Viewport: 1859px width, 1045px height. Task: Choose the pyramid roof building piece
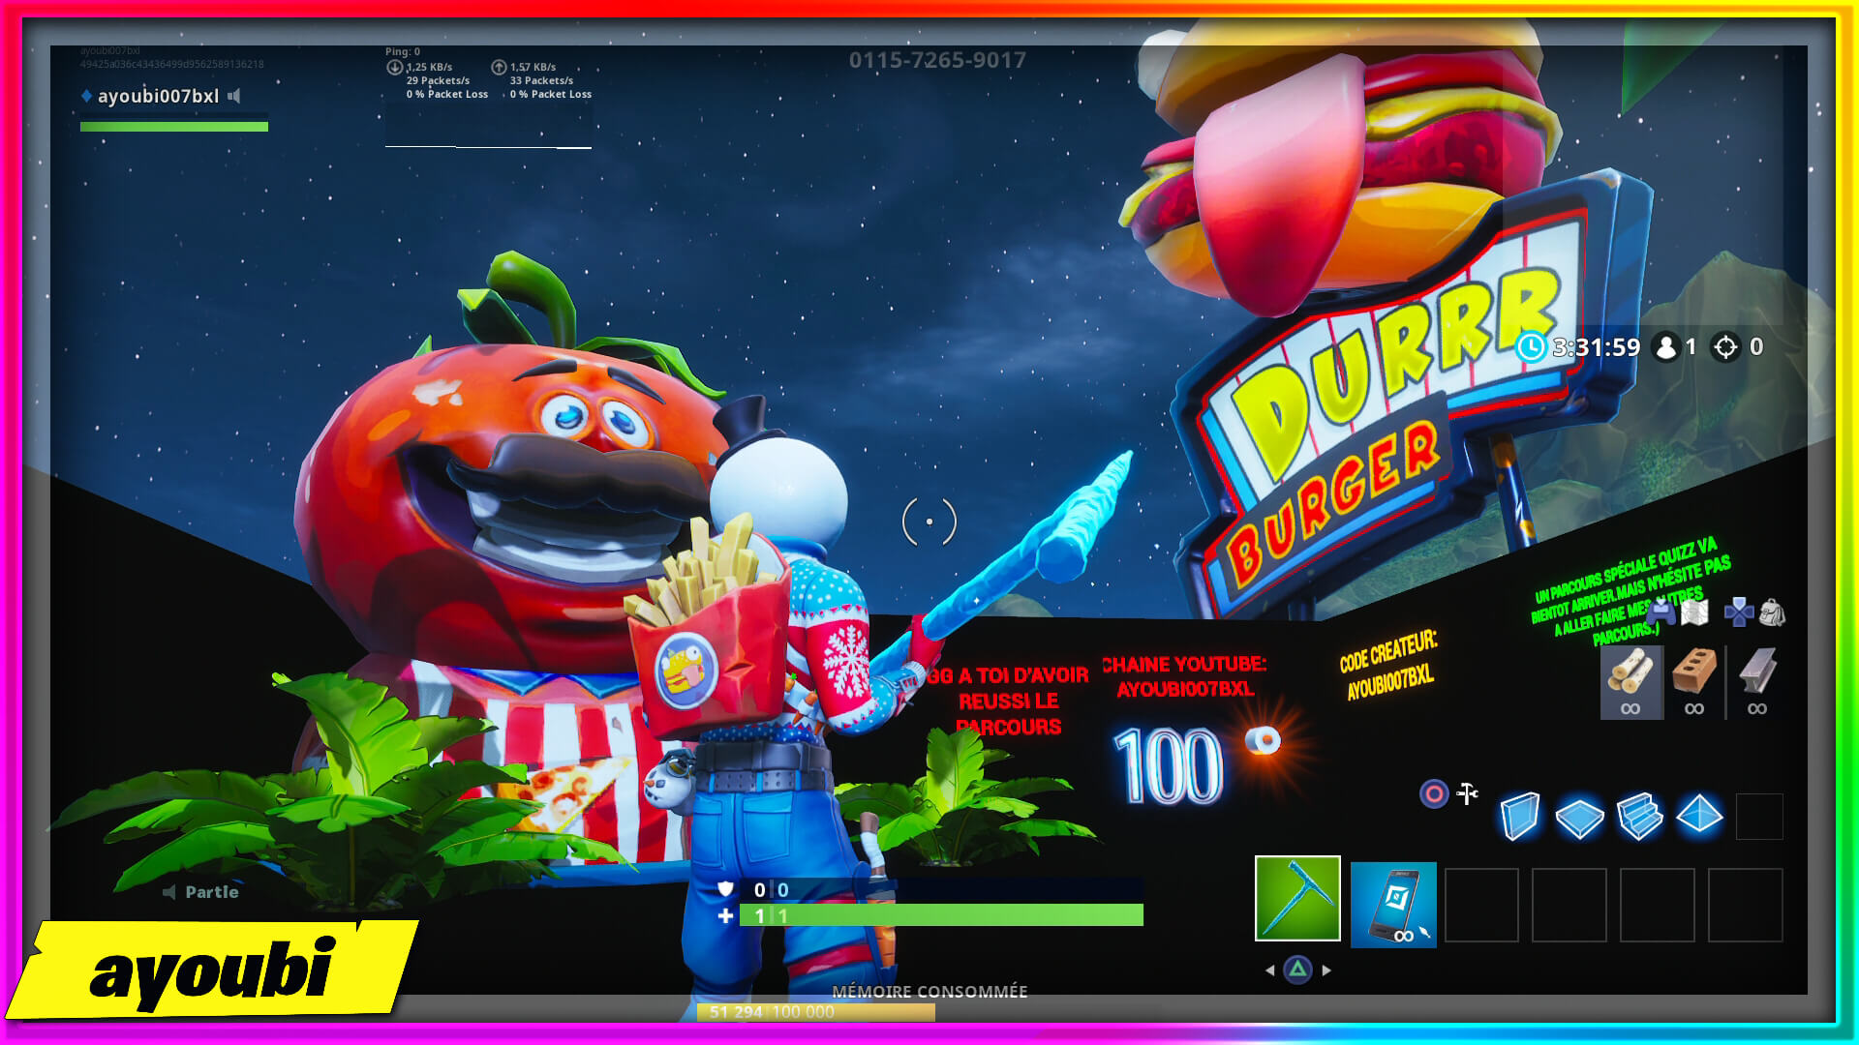coord(1699,816)
